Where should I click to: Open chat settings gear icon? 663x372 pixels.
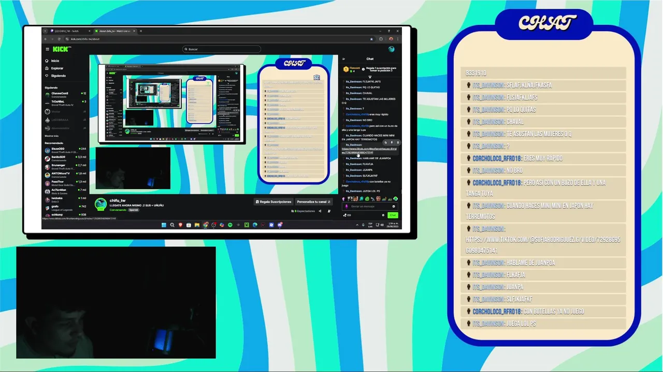click(x=383, y=215)
